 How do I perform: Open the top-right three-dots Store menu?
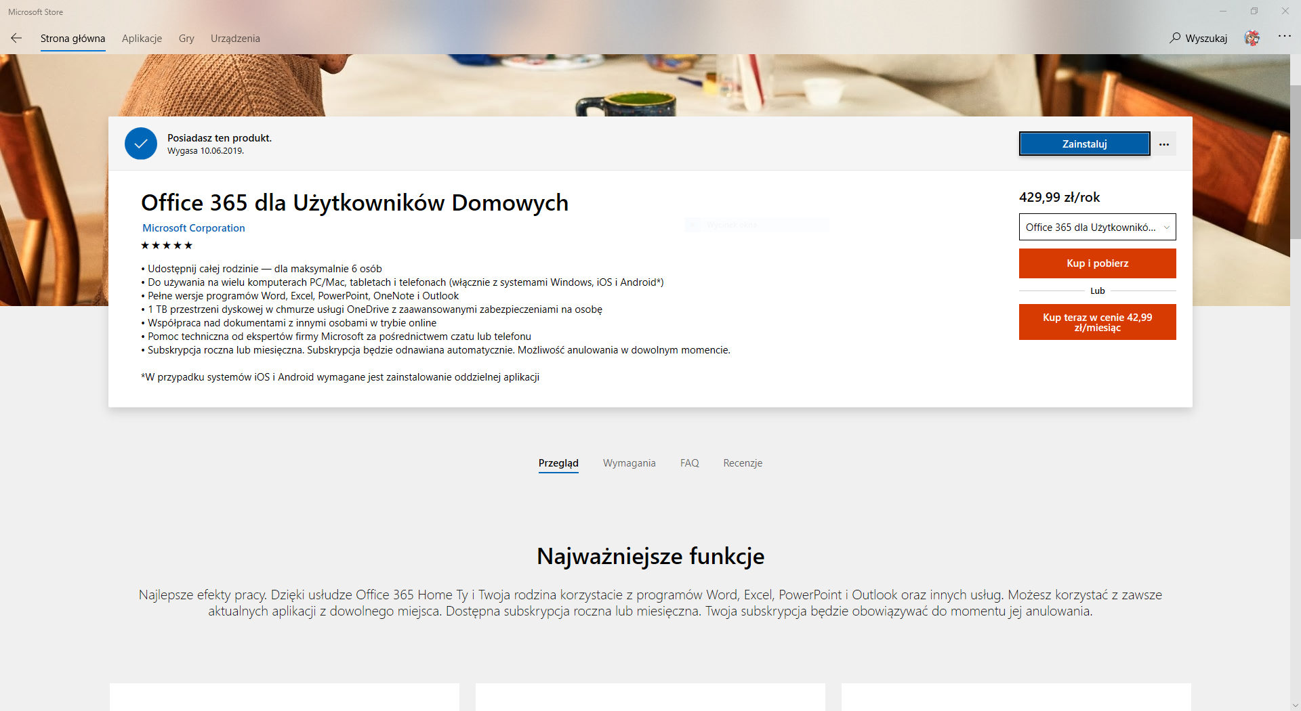[1284, 37]
